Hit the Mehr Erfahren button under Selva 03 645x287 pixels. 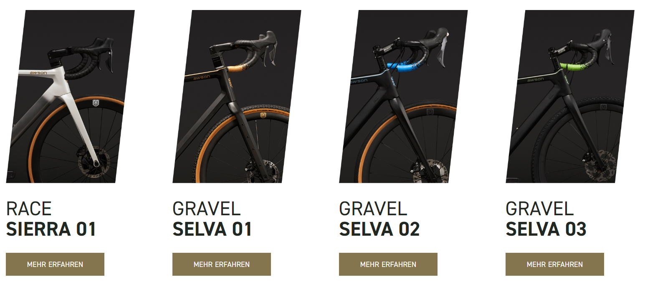point(555,264)
